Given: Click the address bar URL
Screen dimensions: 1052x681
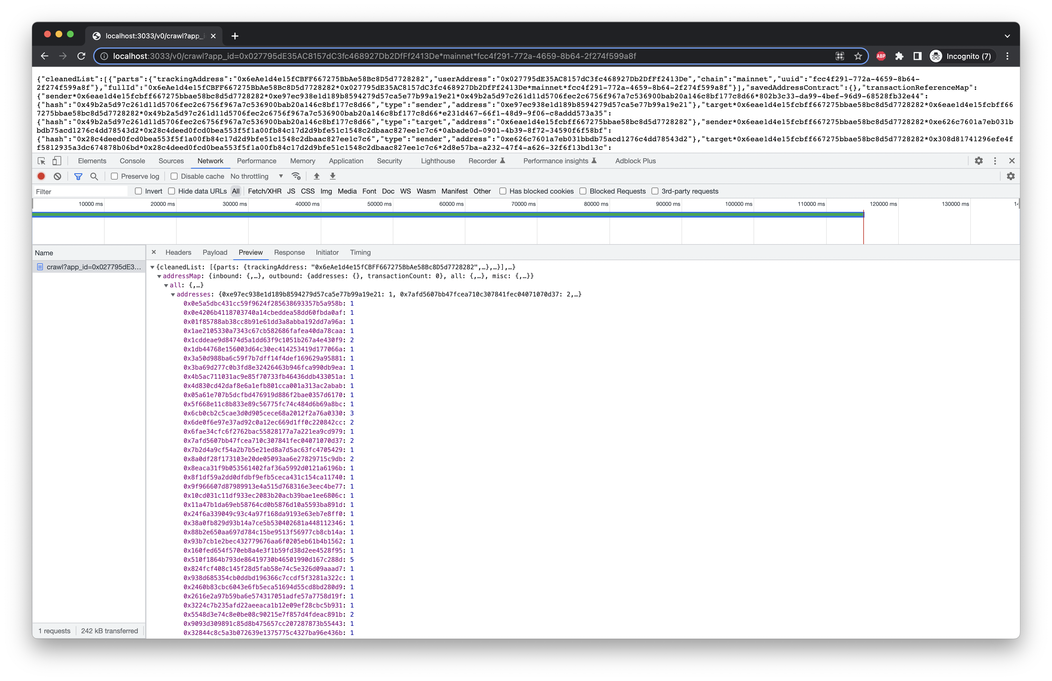Looking at the screenshot, I should 374,56.
